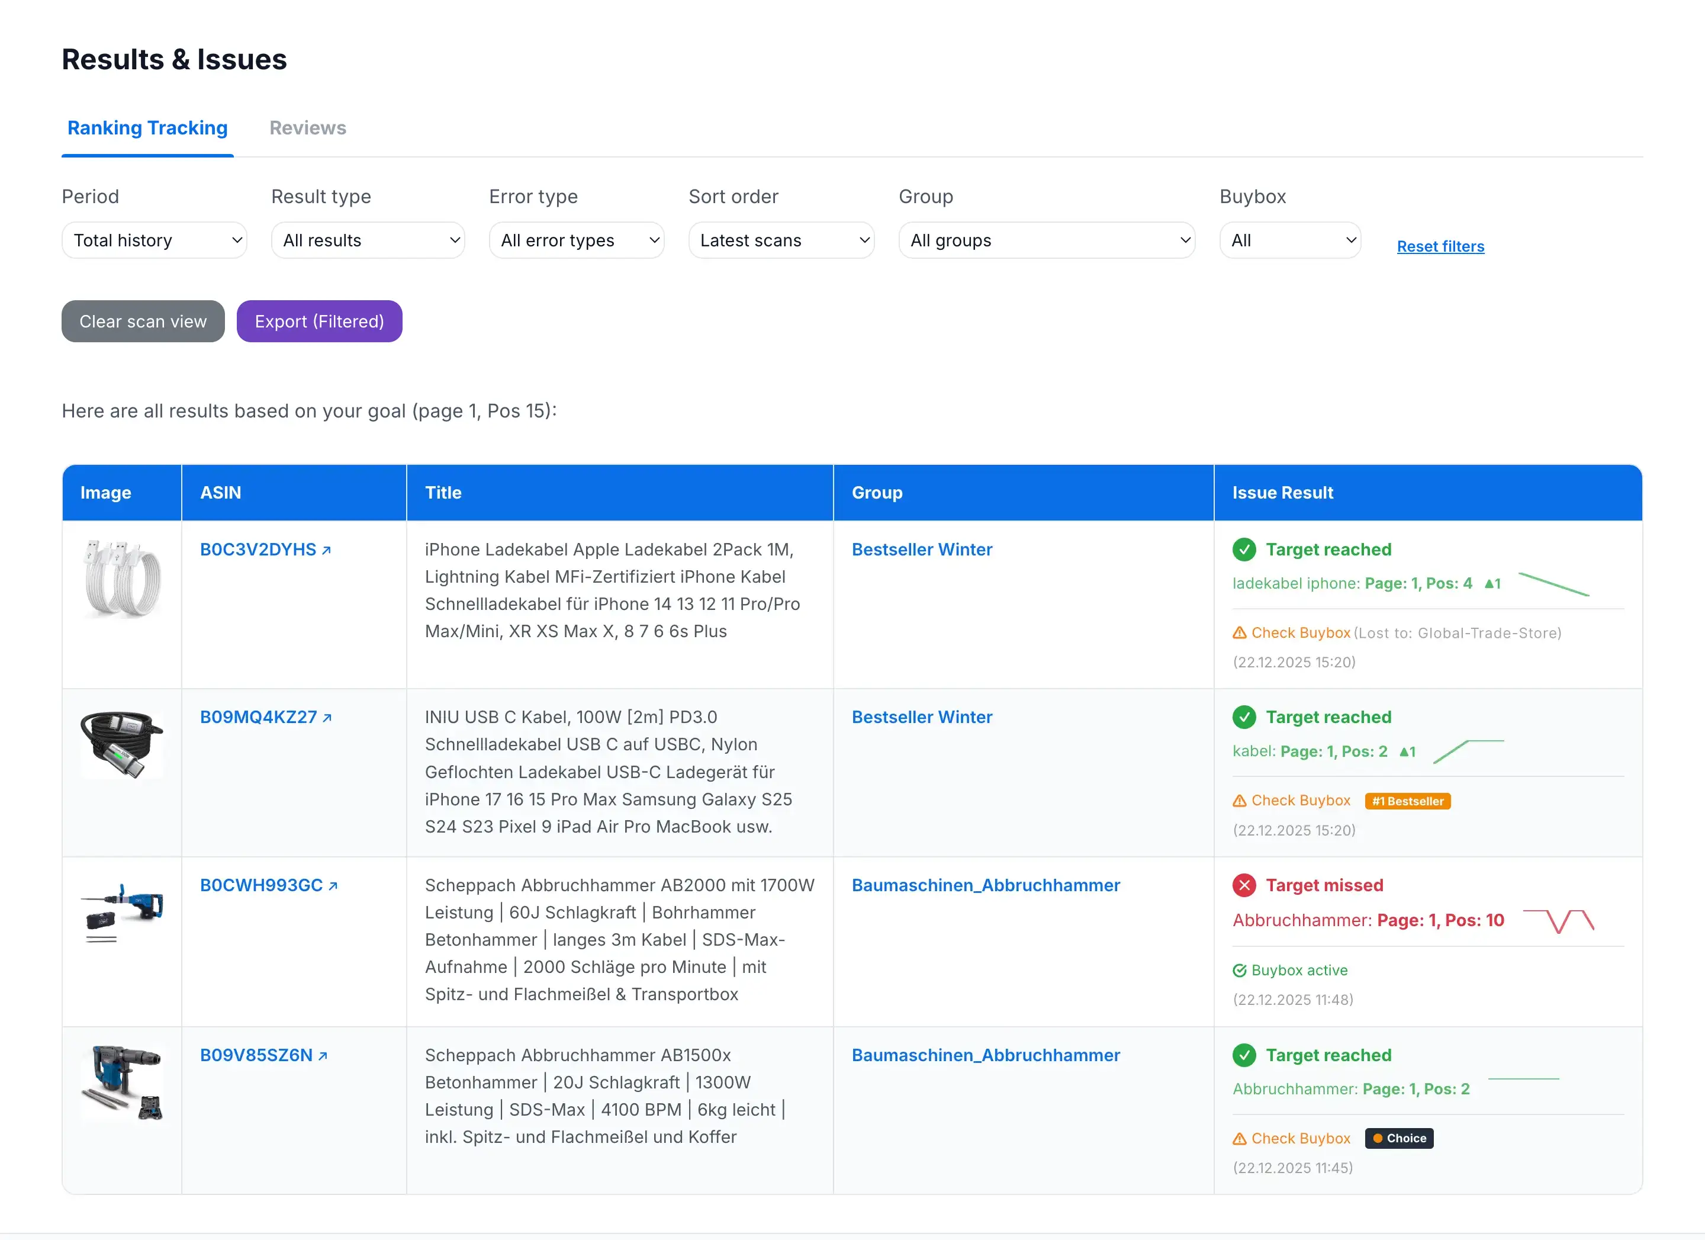The image size is (1705, 1240).
Task: Click the INIU USB C Kabel thumbnail
Action: pos(122,744)
